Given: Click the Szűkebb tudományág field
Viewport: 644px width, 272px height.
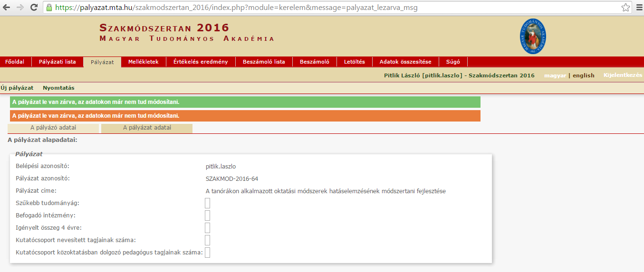Looking at the screenshot, I should pyautogui.click(x=207, y=203).
